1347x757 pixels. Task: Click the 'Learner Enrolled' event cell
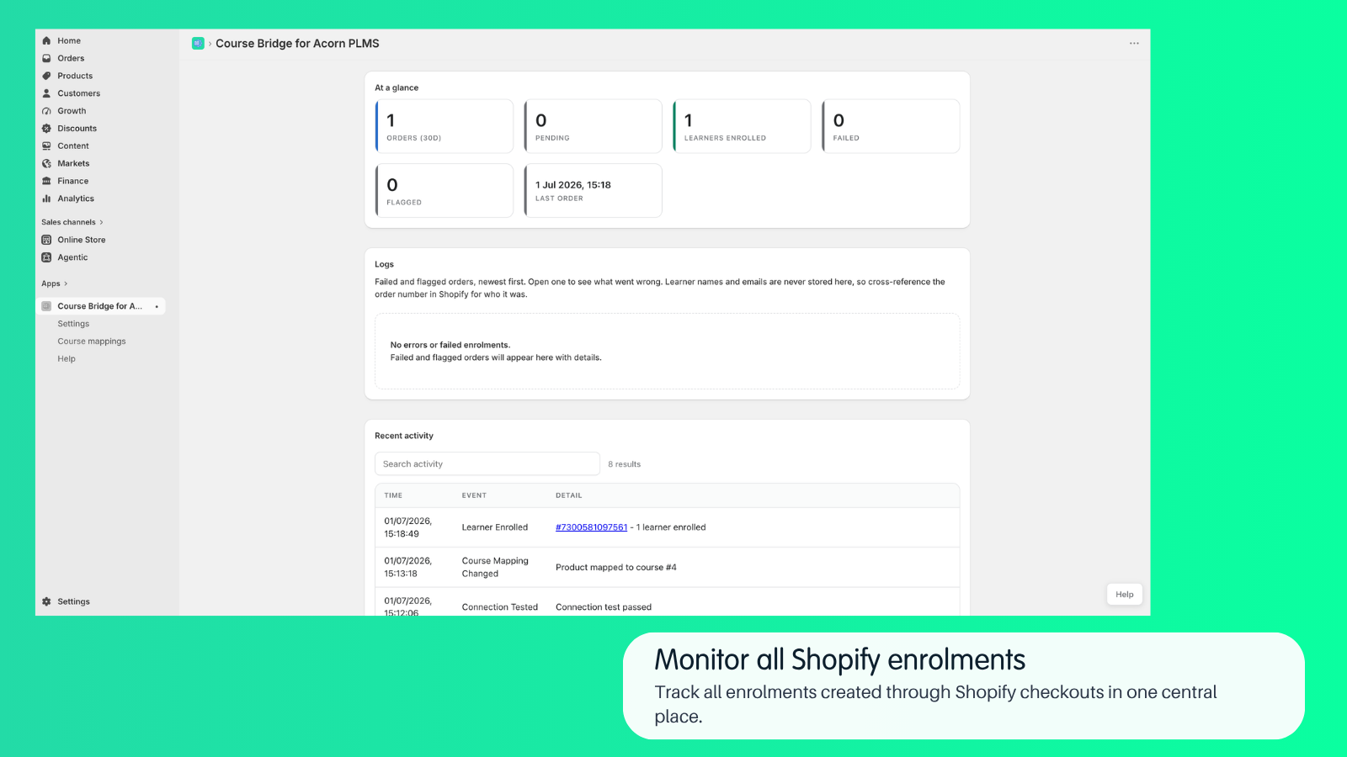pyautogui.click(x=495, y=527)
